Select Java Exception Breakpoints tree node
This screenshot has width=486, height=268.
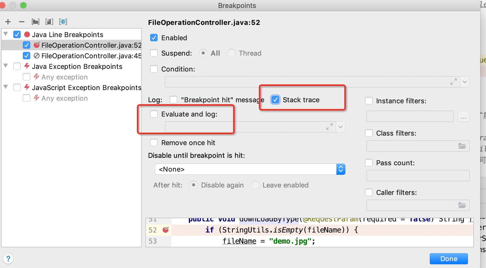(x=77, y=66)
